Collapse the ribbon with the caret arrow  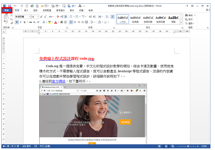pyautogui.click(x=207, y=28)
